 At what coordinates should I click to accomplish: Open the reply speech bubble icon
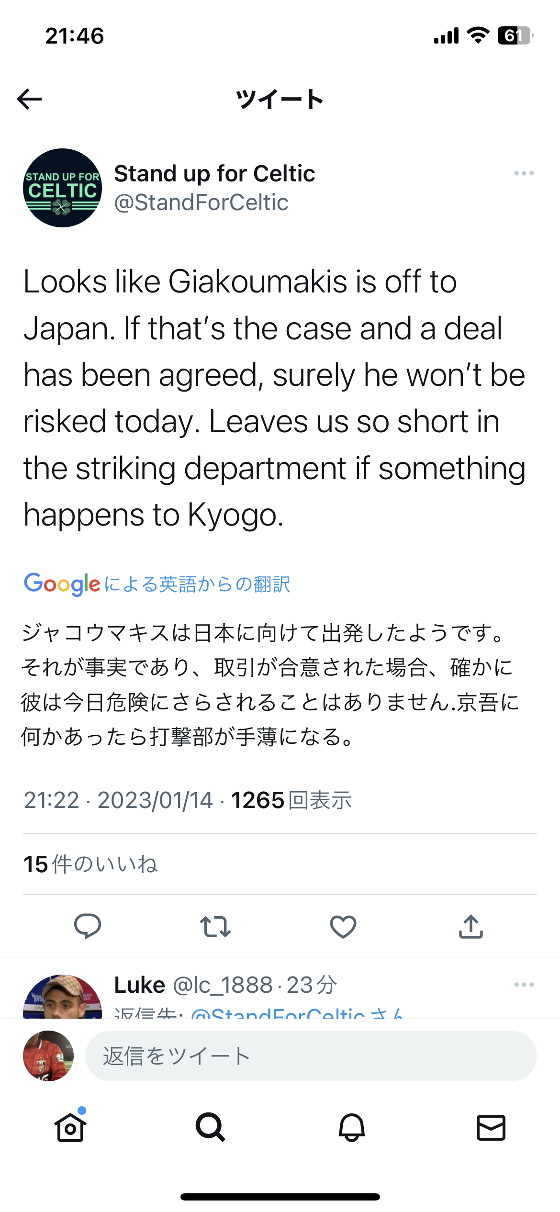[x=88, y=926]
